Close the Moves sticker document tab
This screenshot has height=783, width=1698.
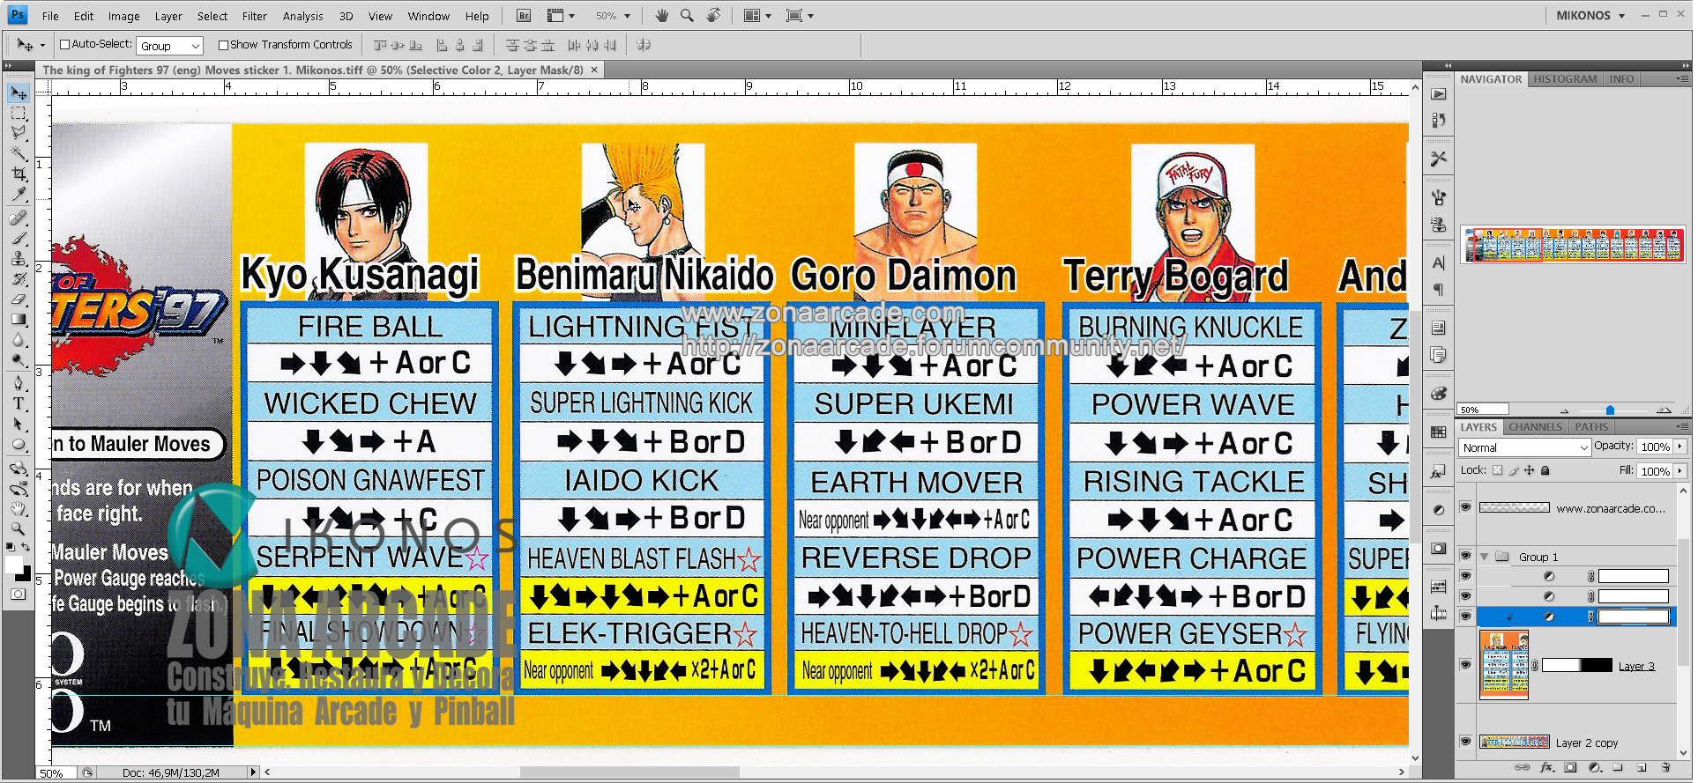(594, 70)
